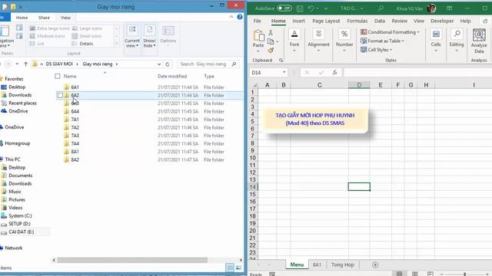Open the Formulas tab in Excel
The image size is (492, 276).
[357, 21]
